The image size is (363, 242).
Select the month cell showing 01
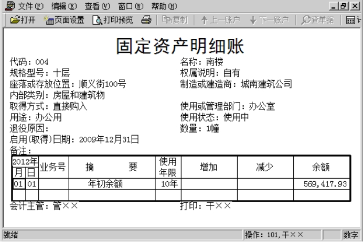[18, 184]
